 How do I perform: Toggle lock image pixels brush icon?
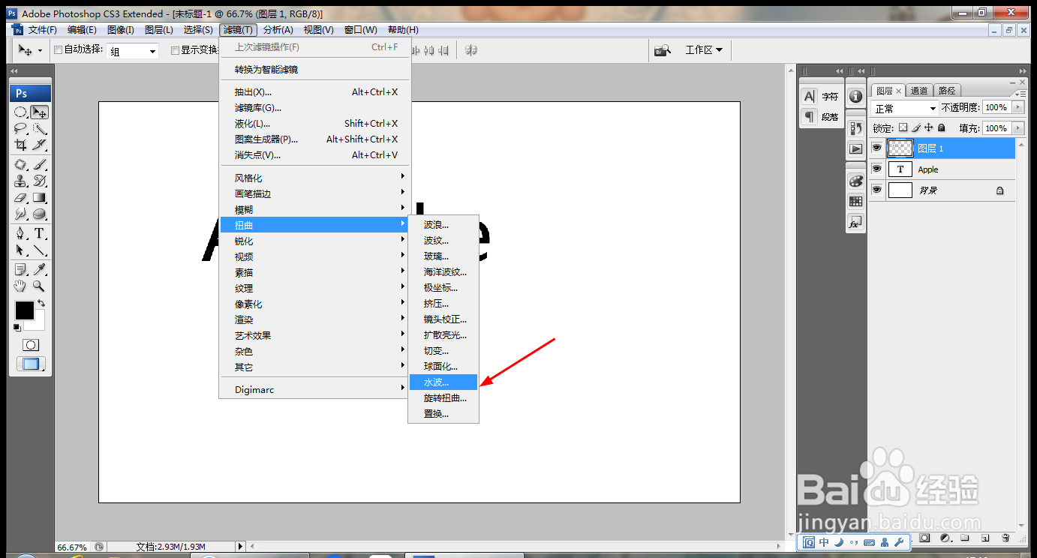click(x=915, y=128)
